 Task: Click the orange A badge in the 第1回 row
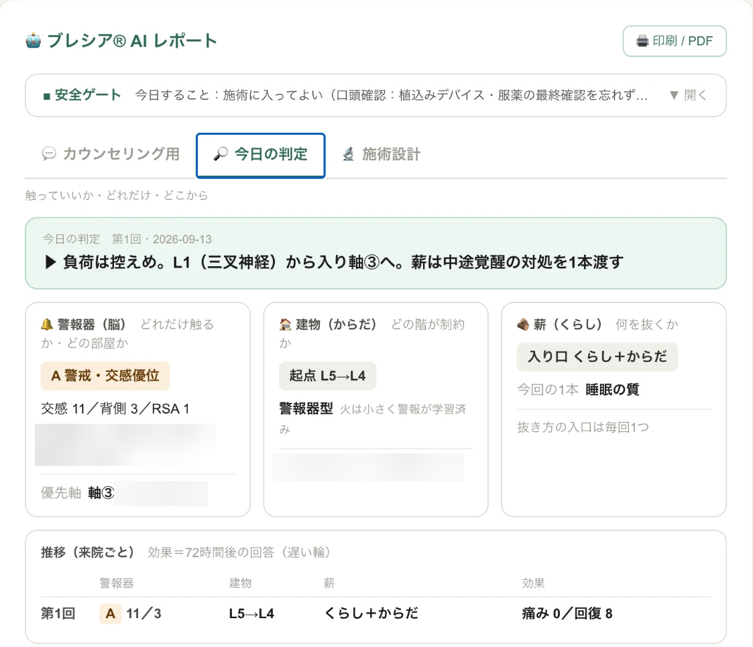[x=111, y=614]
